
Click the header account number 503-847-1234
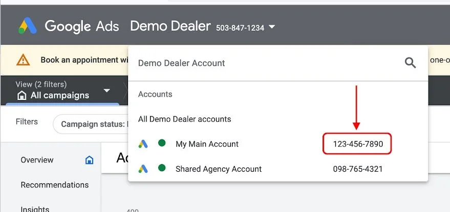tap(240, 28)
